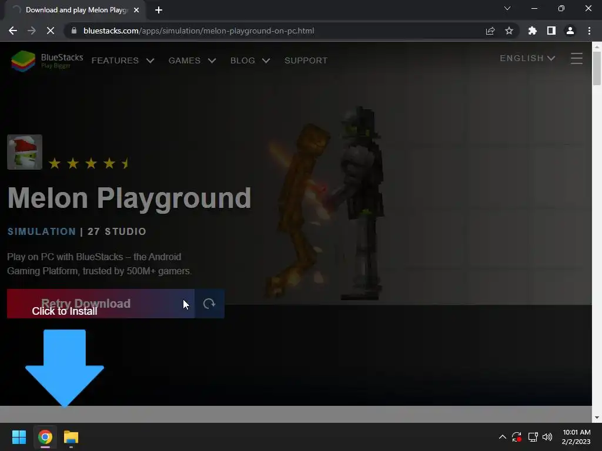The width and height of the screenshot is (602, 451).
Task: Share this page icon in address bar
Action: pos(490,31)
